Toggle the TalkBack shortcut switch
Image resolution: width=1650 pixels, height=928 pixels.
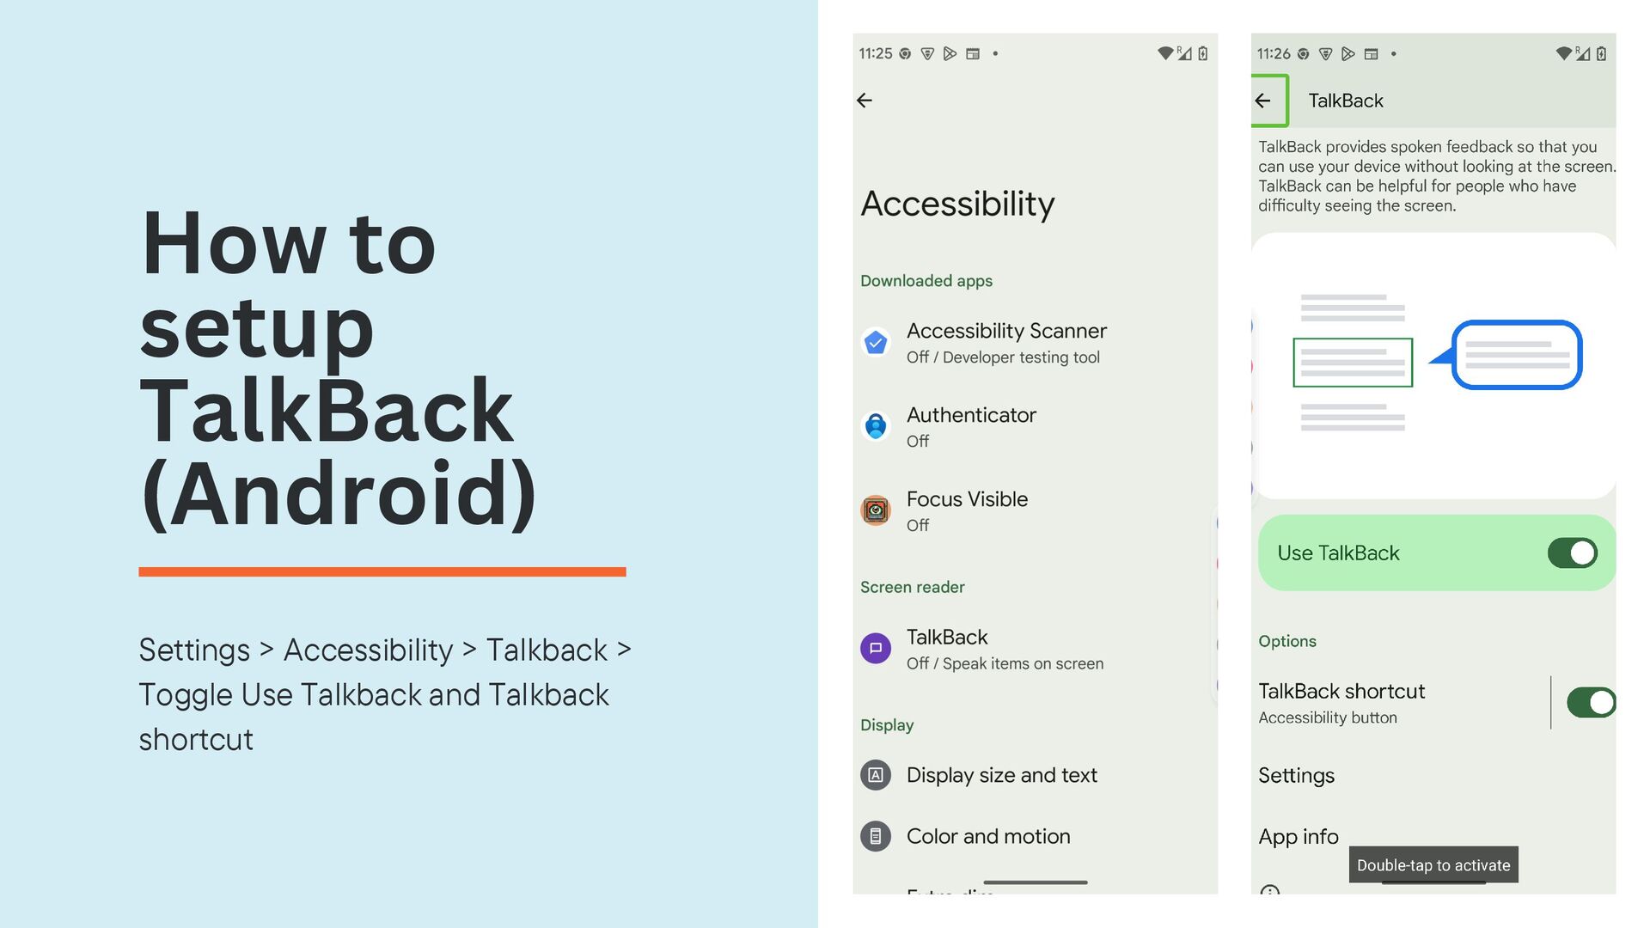1592,702
